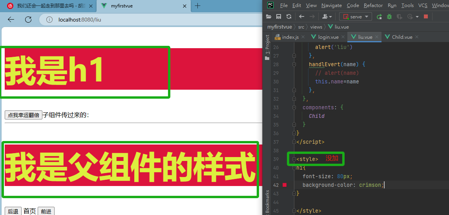Close the login.vue editor tab
Image resolution: width=449 pixels, height=215 pixels.
pyautogui.click(x=343, y=37)
